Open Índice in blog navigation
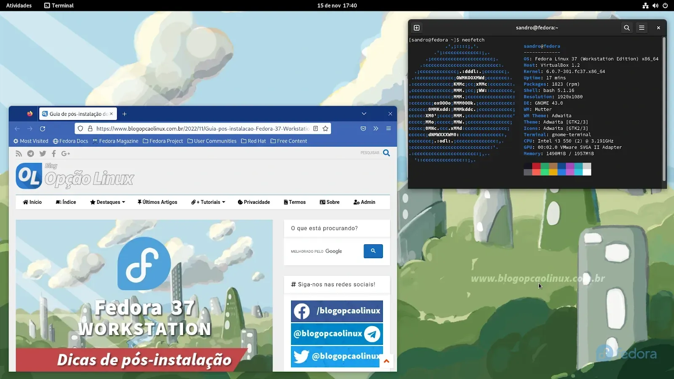674x379 pixels. pyautogui.click(x=66, y=202)
